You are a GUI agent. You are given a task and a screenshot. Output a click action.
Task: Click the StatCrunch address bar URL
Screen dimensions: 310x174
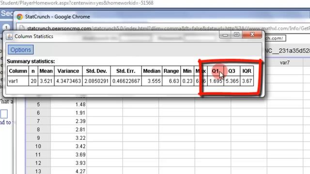(168, 29)
